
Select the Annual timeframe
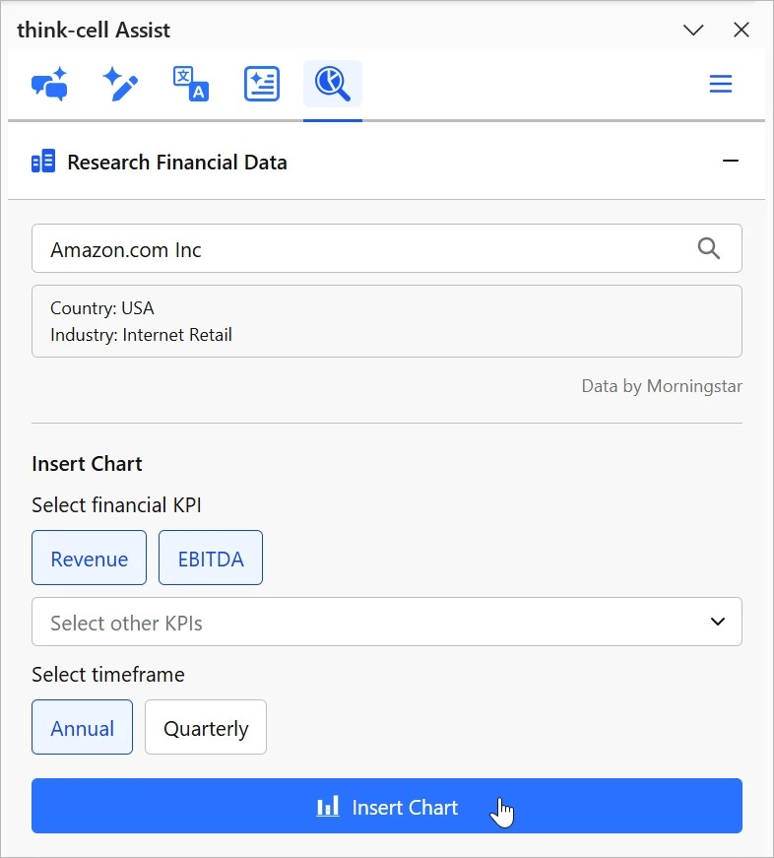pos(82,727)
